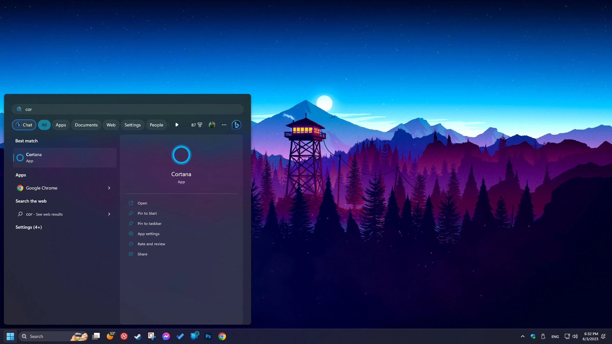
Task: Switch input language via ENG indicator
Action: [x=555, y=337]
